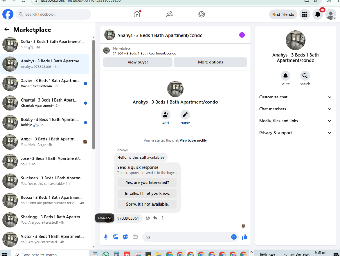Open the purple conversation info icon
340x256 pixels.
tap(242, 35)
